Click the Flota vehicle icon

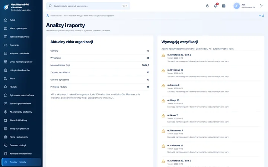click(x=6, y=78)
